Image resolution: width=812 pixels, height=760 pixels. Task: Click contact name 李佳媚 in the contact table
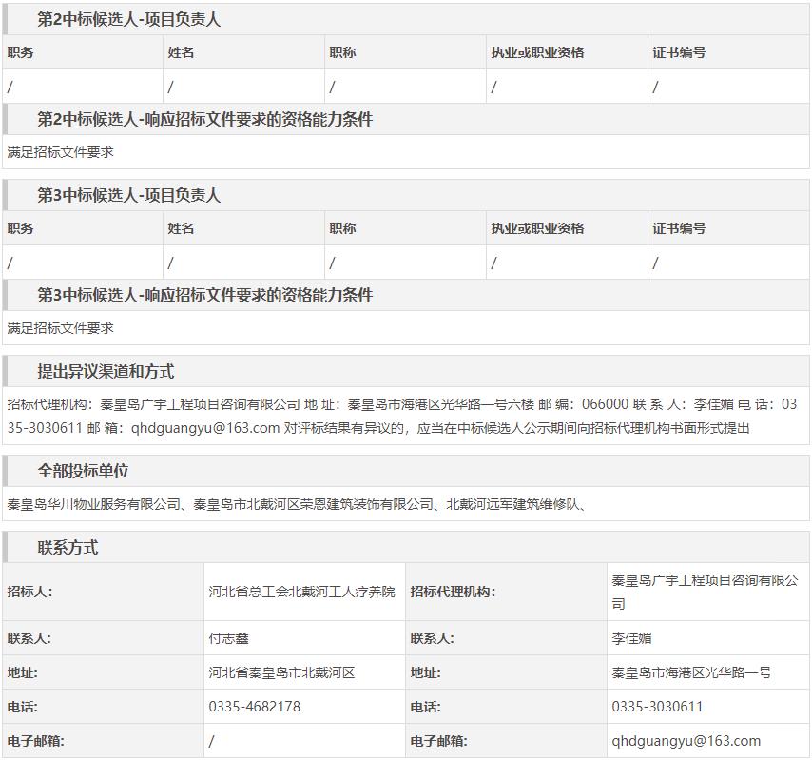pyautogui.click(x=631, y=638)
